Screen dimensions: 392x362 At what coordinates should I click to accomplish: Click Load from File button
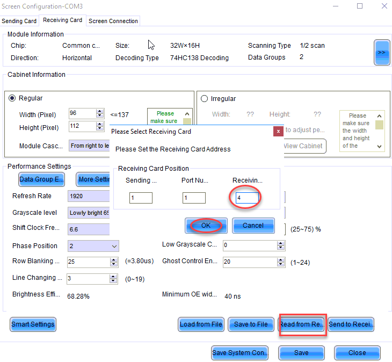click(201, 324)
